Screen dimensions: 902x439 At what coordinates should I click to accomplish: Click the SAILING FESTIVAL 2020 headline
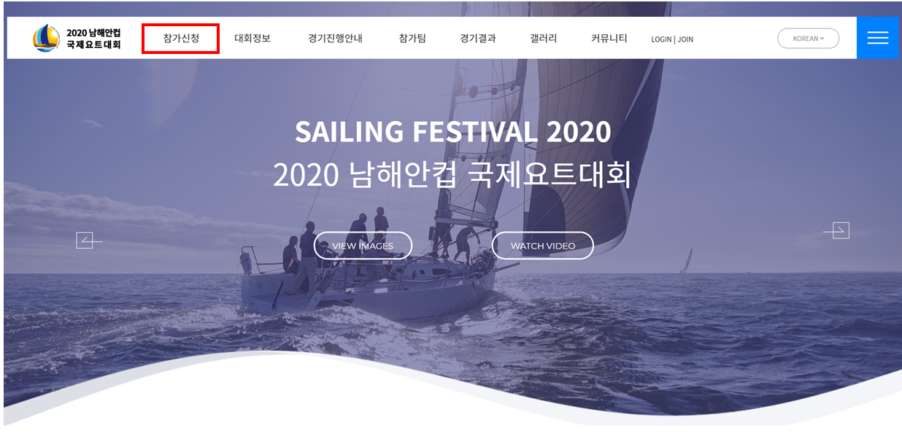(452, 132)
